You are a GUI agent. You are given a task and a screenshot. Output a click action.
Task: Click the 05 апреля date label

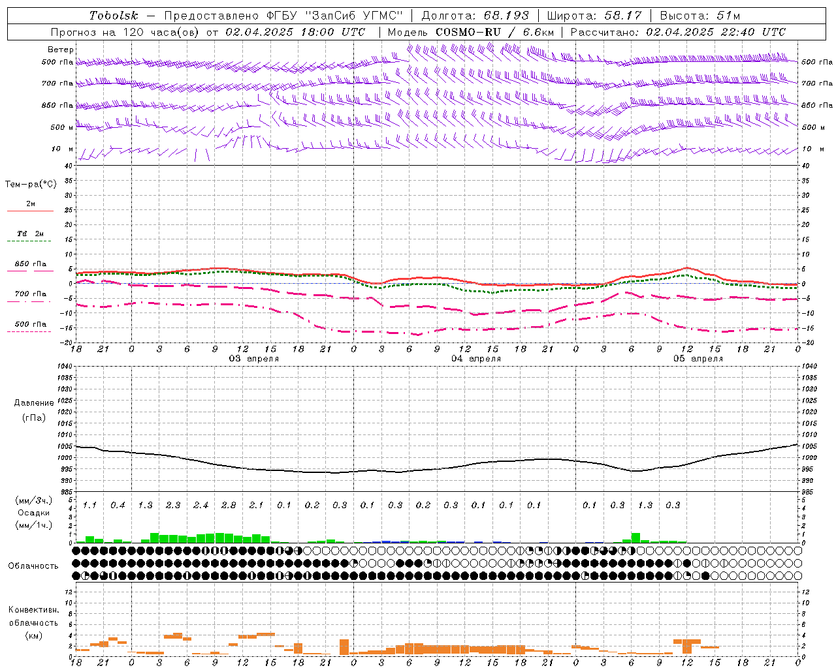tap(698, 359)
